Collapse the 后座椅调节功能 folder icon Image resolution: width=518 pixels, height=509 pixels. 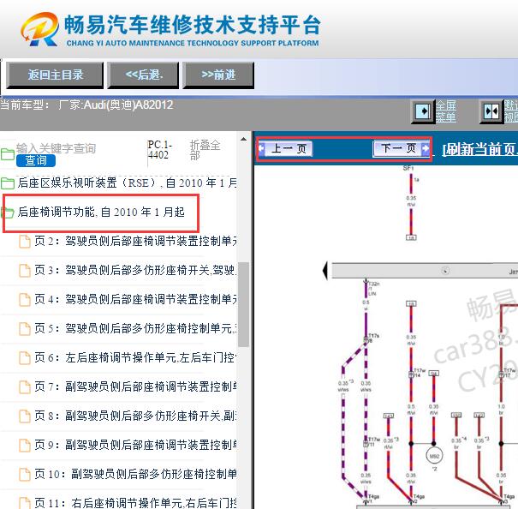click(x=8, y=213)
